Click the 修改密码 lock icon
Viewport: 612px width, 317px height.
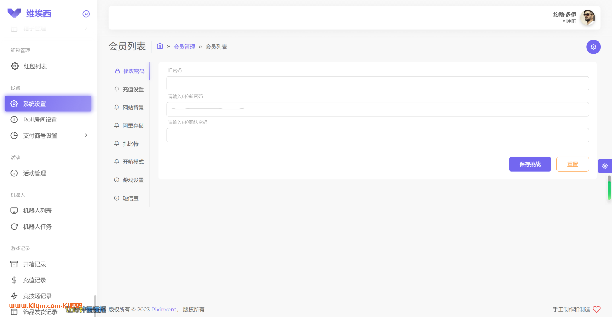tap(117, 71)
